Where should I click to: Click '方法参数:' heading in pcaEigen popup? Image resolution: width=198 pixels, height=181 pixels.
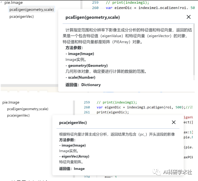[74, 48]
